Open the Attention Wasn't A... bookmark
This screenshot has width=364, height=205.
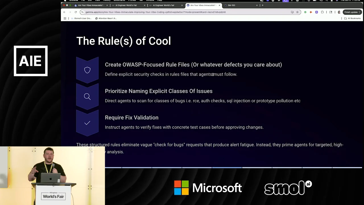pos(106,18)
